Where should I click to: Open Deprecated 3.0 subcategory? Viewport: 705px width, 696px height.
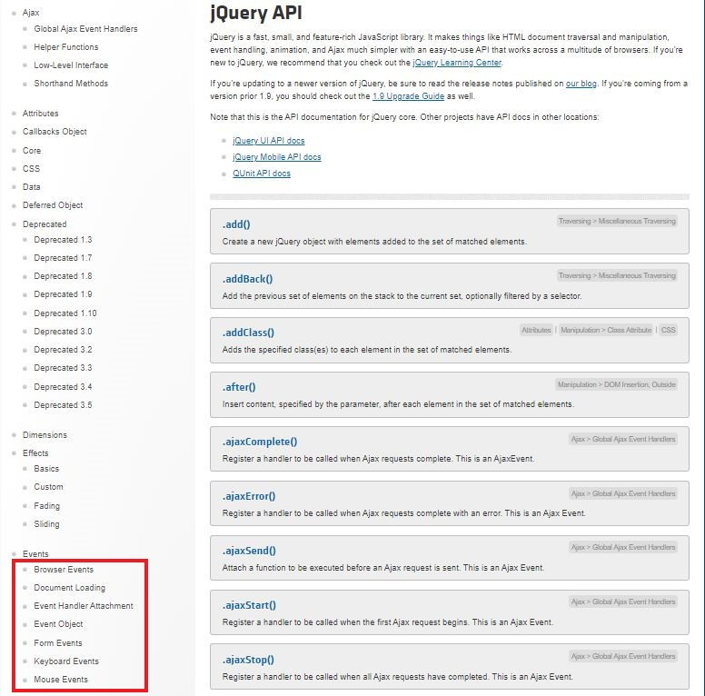point(63,332)
